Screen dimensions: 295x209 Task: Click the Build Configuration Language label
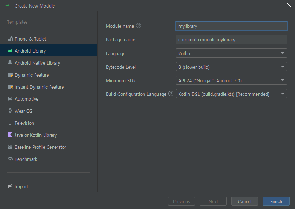[x=136, y=94]
